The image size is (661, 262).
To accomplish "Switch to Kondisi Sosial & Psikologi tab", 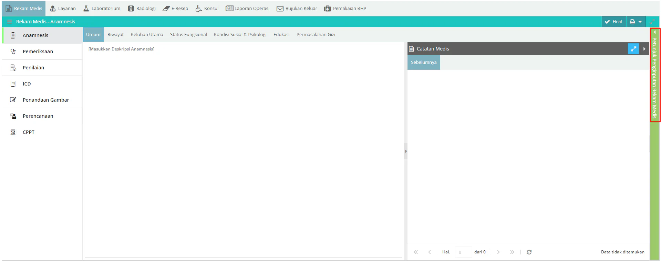I will pos(240,35).
